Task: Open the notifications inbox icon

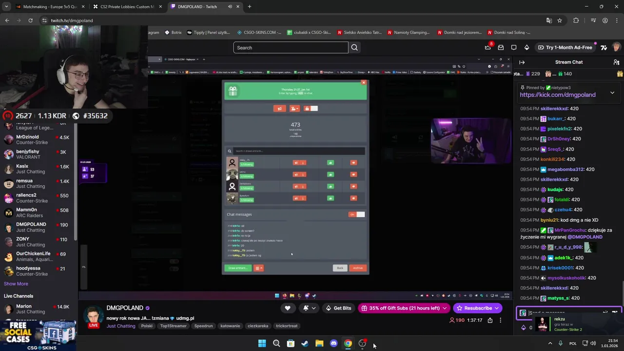Action: (x=501, y=47)
